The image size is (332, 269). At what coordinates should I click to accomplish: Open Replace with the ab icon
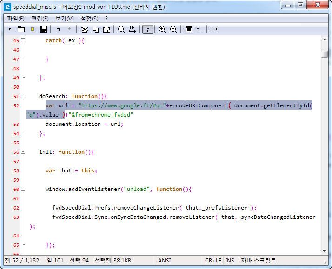[x=133, y=29]
